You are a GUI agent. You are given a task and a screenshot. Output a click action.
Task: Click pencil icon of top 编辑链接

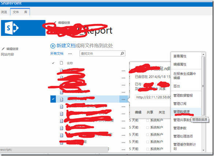click(55, 22)
